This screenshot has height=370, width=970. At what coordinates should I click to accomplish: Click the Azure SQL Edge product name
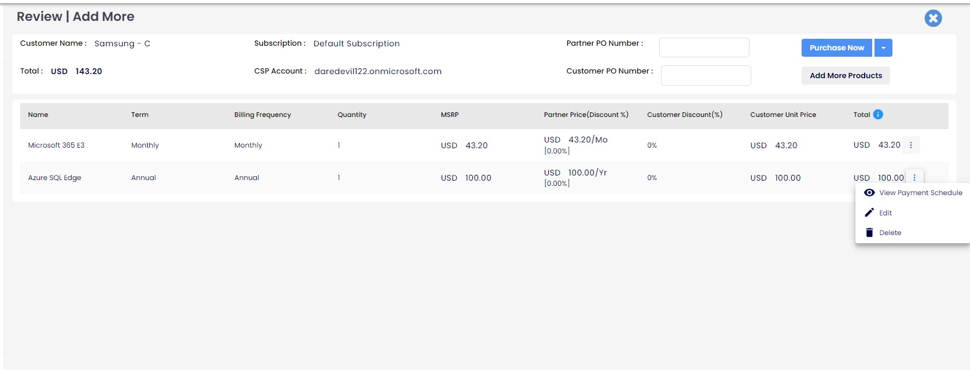pyautogui.click(x=54, y=178)
